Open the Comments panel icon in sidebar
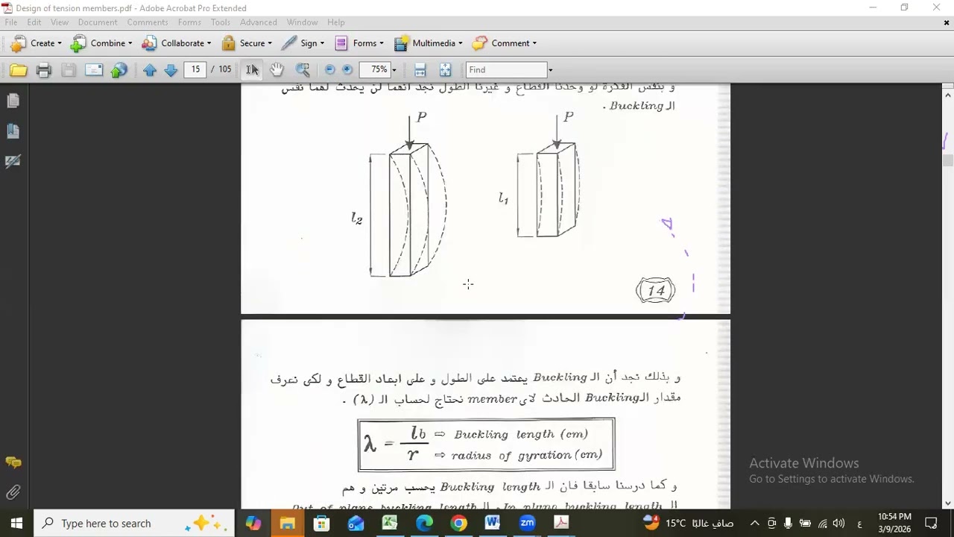 (x=13, y=462)
